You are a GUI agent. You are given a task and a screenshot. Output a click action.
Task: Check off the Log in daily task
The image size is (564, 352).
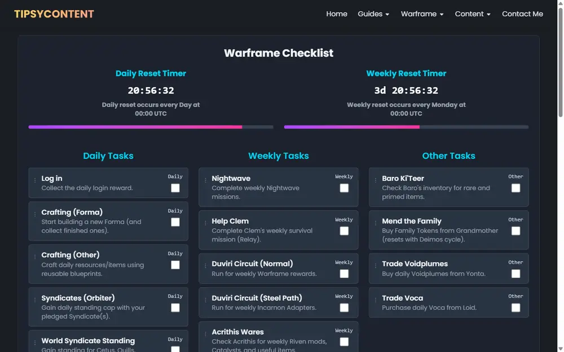point(175,188)
